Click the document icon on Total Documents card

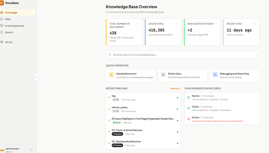[138, 24]
